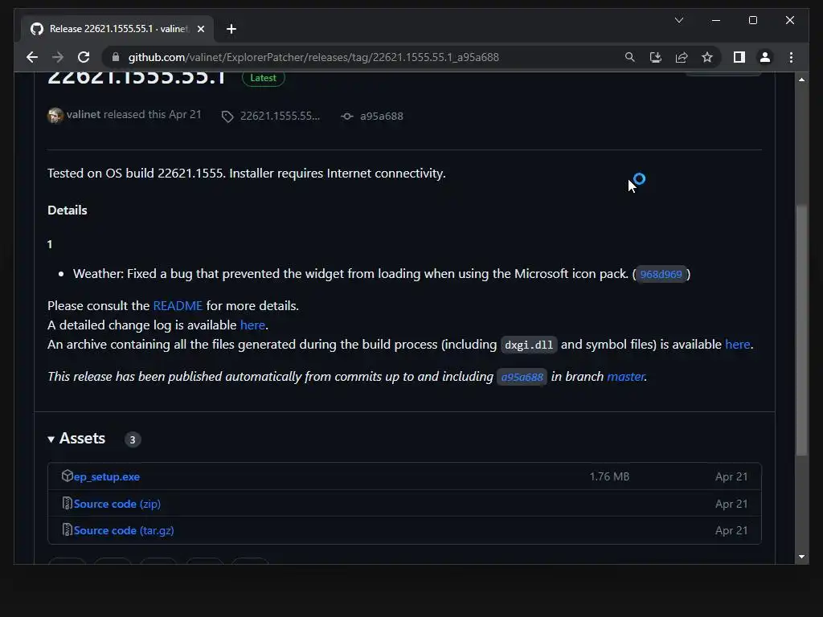Viewport: 823px width, 617px height.
Task: Toggle the browser side panel icon
Action: (x=739, y=57)
